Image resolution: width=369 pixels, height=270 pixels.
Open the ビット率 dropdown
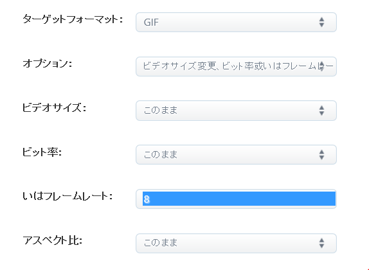pos(236,155)
